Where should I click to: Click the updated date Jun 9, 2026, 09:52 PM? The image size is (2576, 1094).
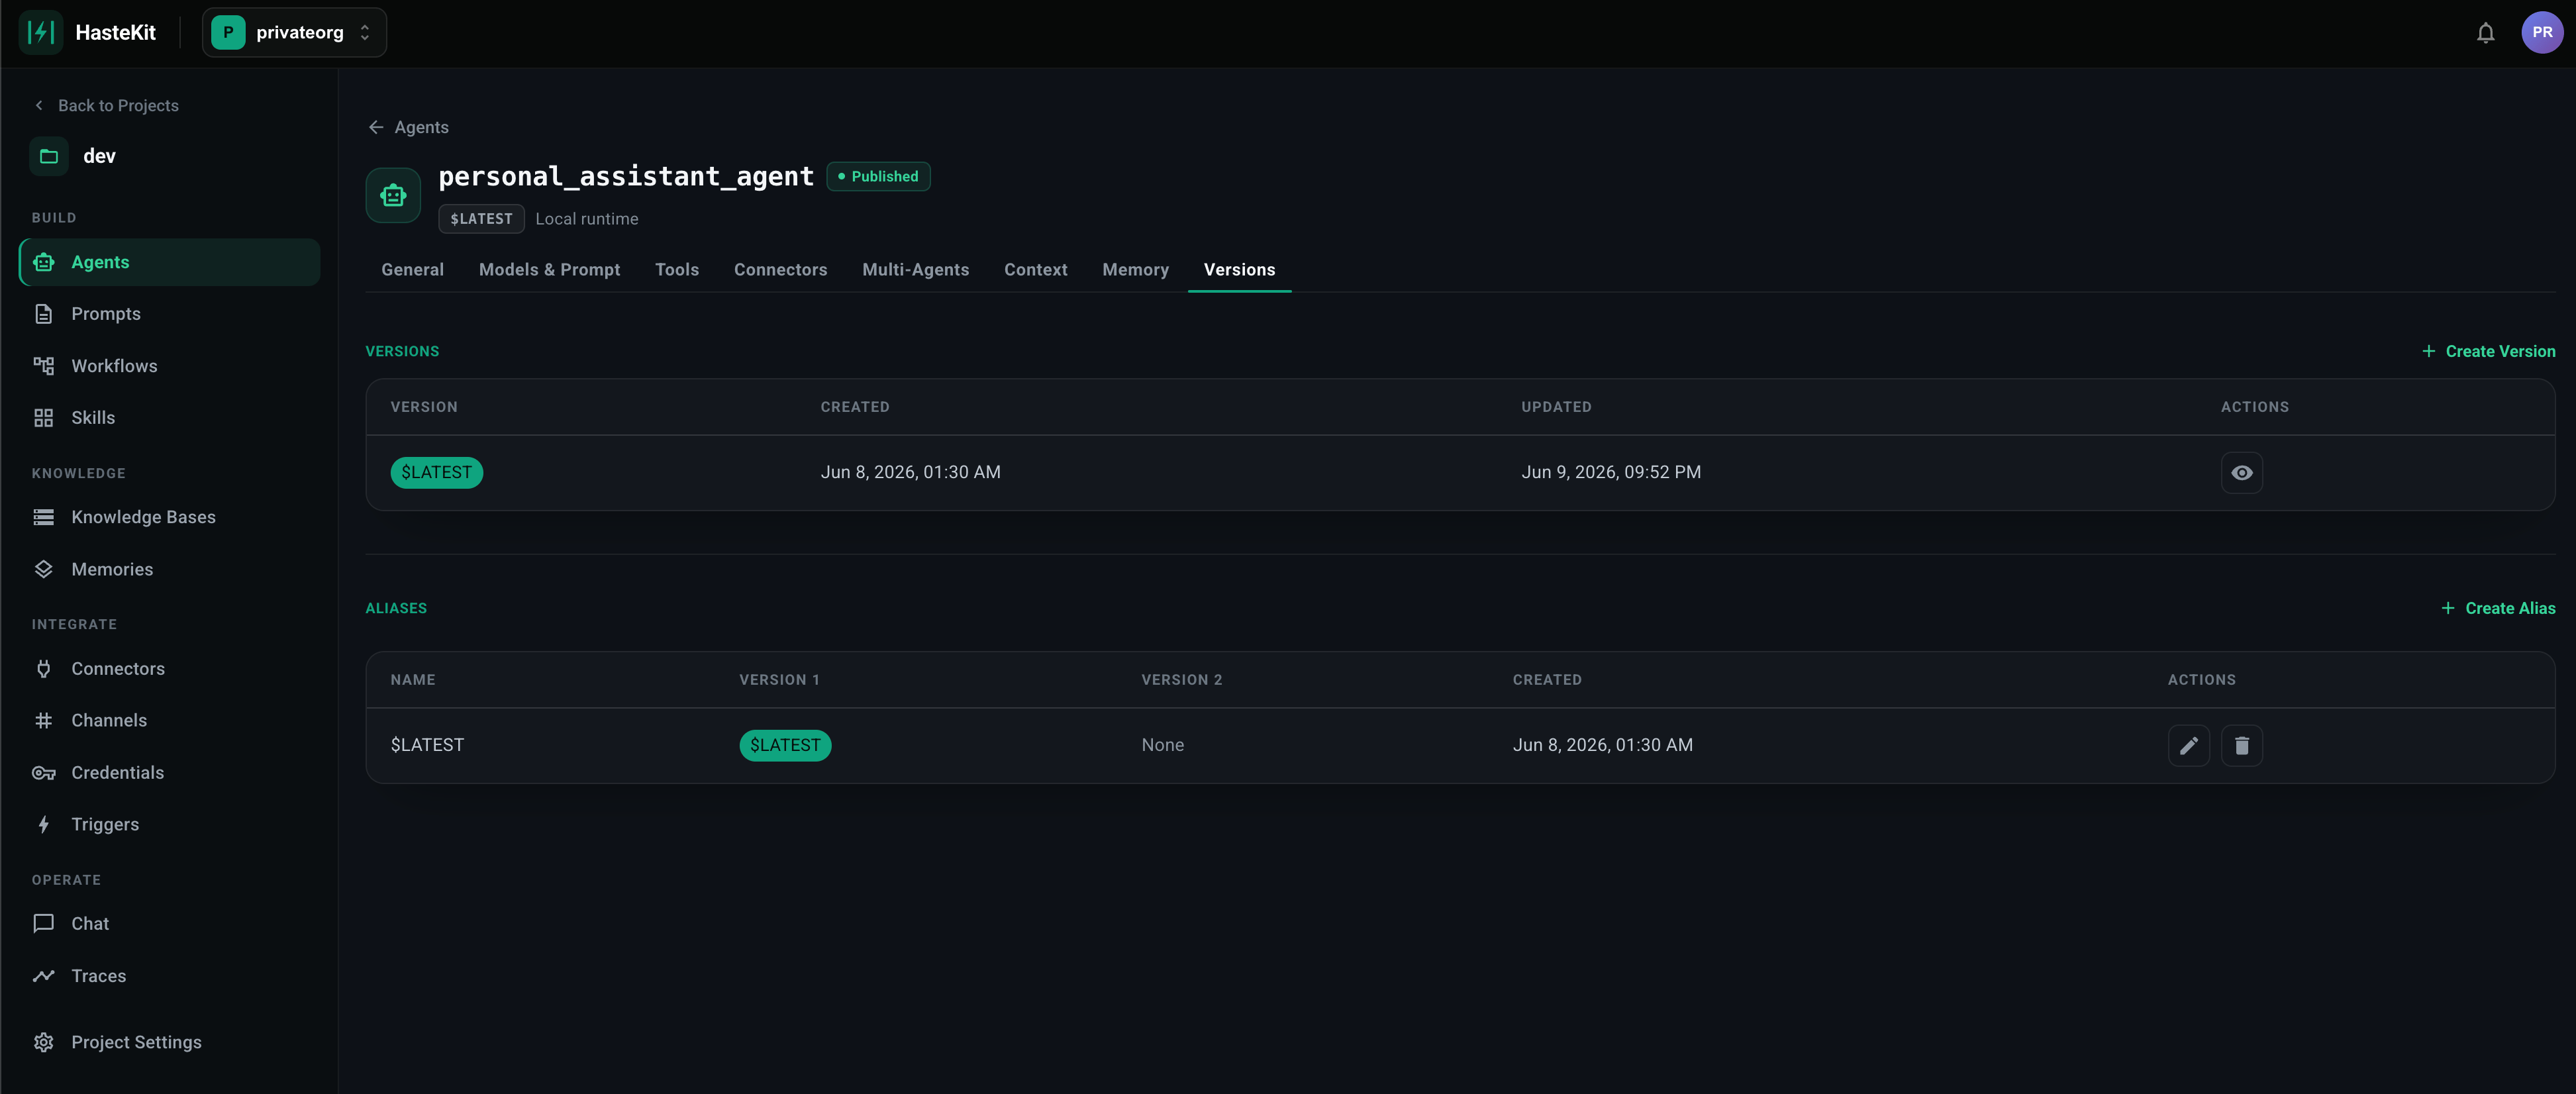tap(1611, 472)
